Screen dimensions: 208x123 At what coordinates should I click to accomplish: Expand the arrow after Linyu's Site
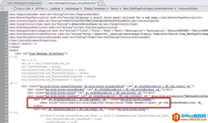click(x=32, y=9)
